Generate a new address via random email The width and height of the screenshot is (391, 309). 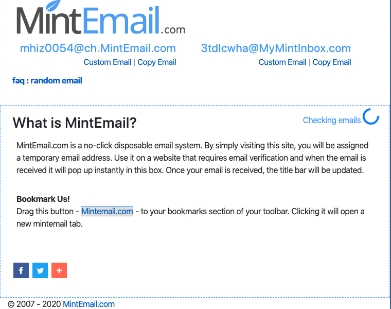pyautogui.click(x=57, y=80)
